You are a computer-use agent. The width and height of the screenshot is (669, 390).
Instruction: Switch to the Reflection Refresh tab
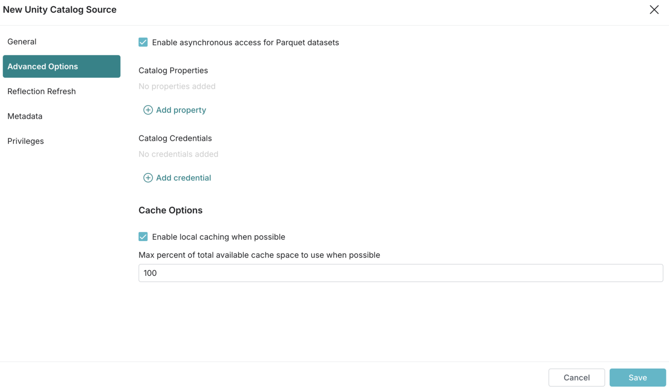coord(41,91)
